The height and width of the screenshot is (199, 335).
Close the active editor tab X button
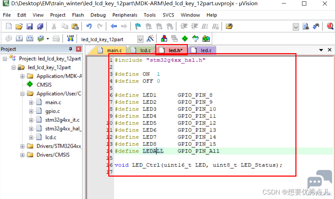(x=330, y=50)
